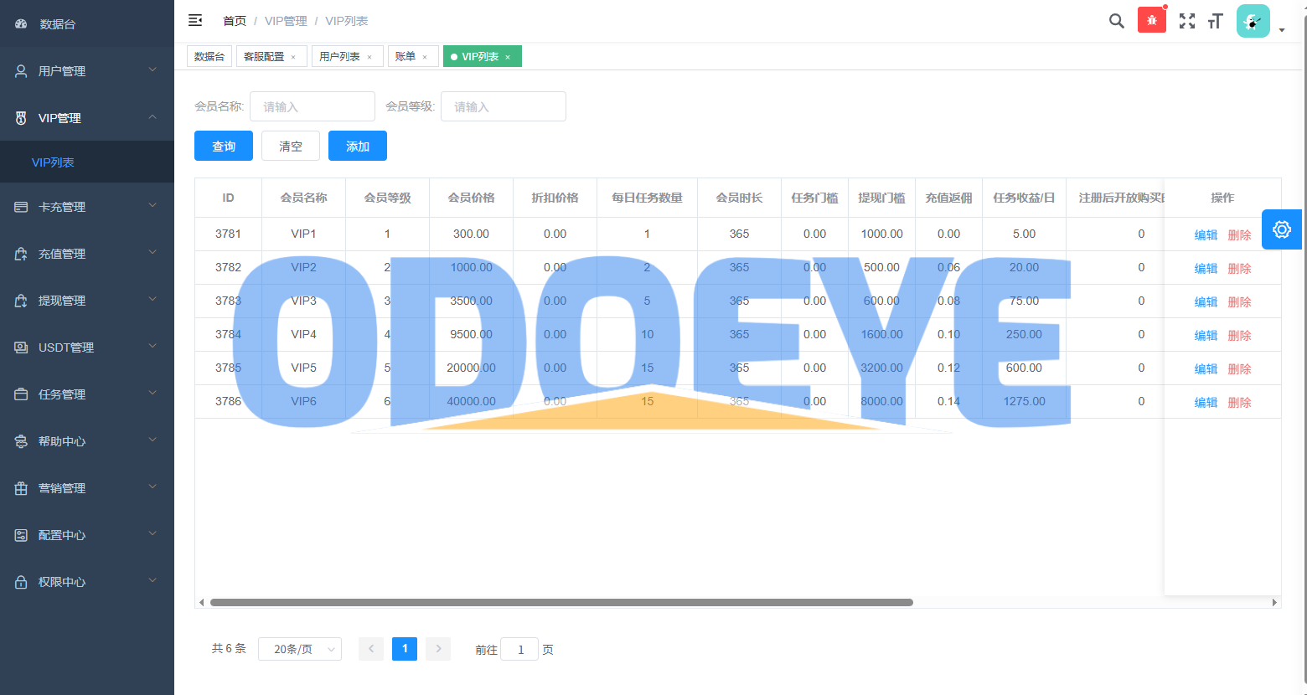
Task: Click the 查询 search button
Action: [224, 146]
